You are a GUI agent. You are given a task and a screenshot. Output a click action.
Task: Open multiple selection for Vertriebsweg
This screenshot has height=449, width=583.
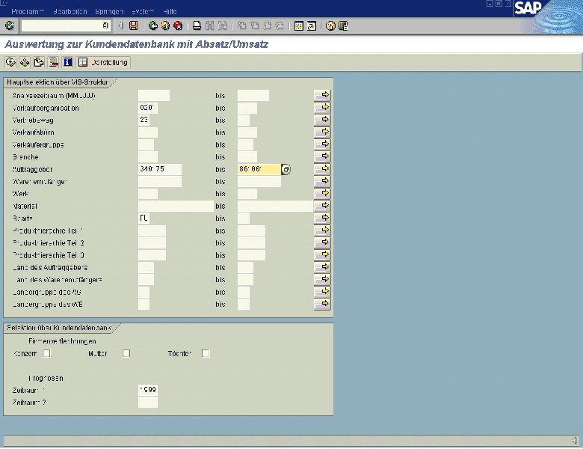322,120
